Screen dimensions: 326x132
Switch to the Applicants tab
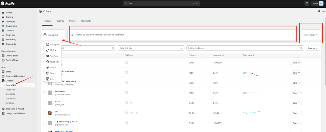(x=85, y=21)
